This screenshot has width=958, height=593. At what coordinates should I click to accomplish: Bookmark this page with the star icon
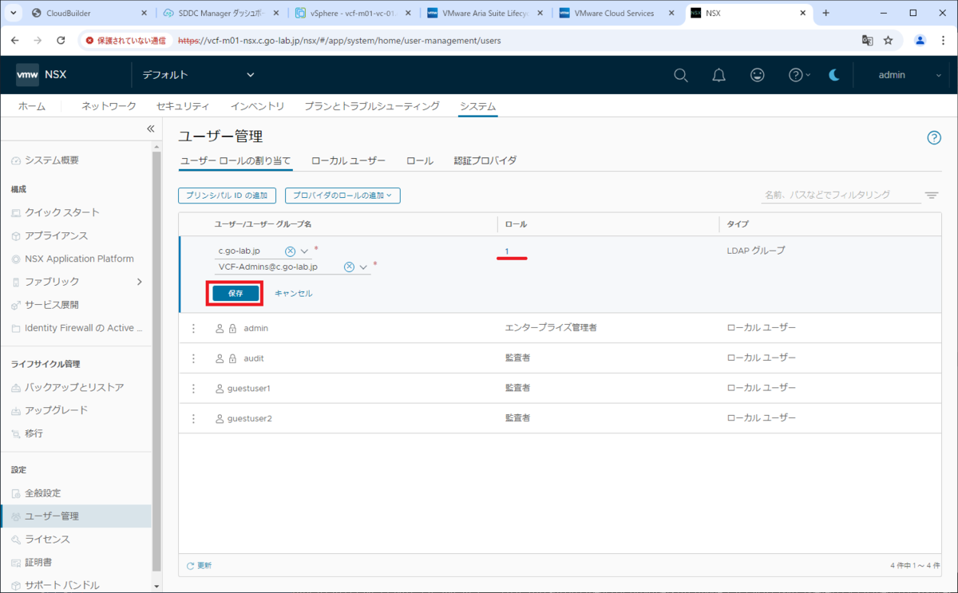888,40
